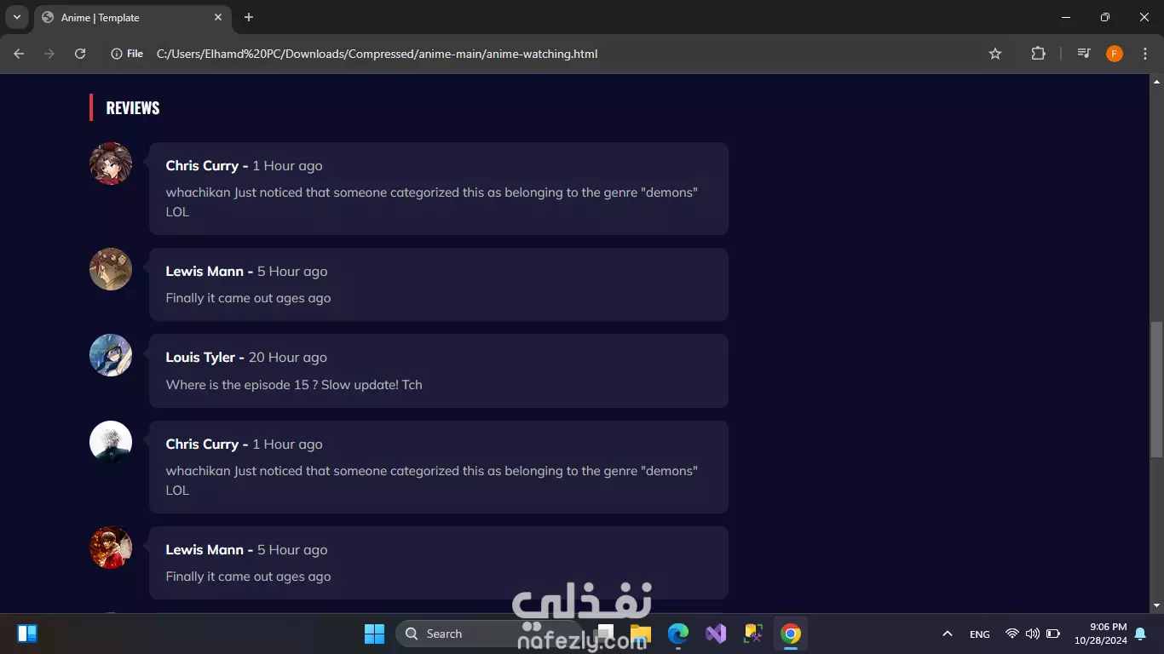Close the Anime | Template tab
The image size is (1164, 654).
(218, 17)
